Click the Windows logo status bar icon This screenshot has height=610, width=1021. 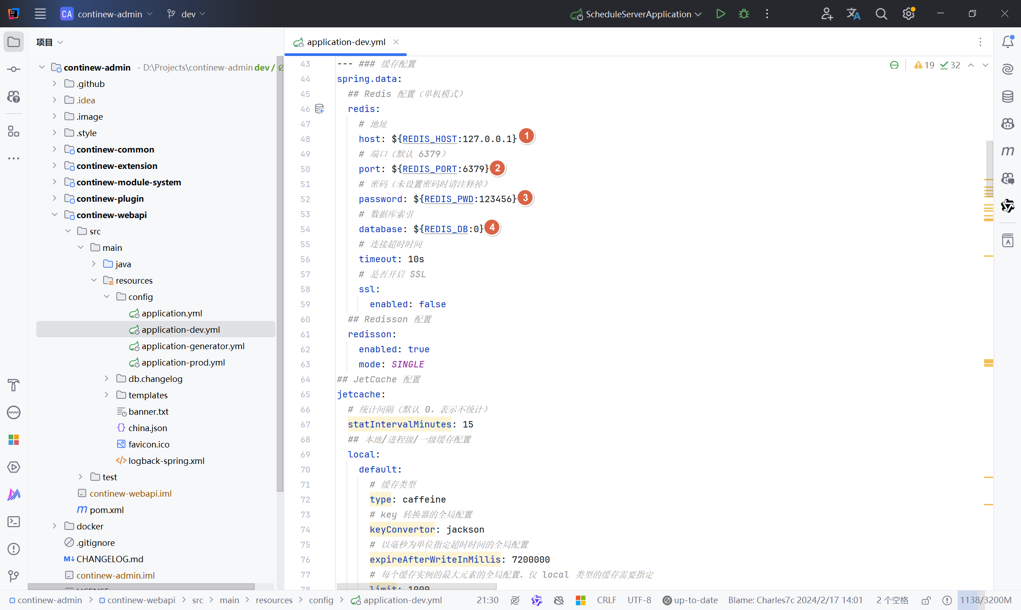click(581, 600)
